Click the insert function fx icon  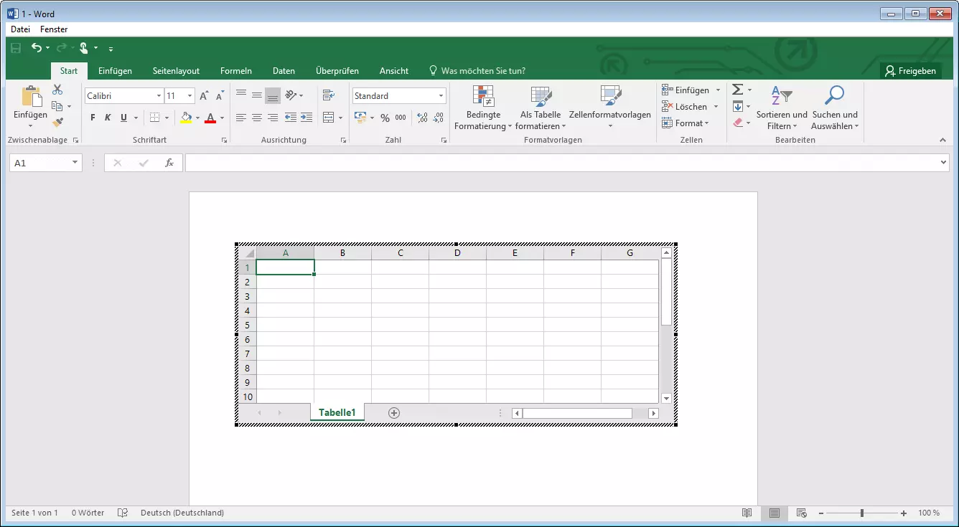(x=169, y=163)
